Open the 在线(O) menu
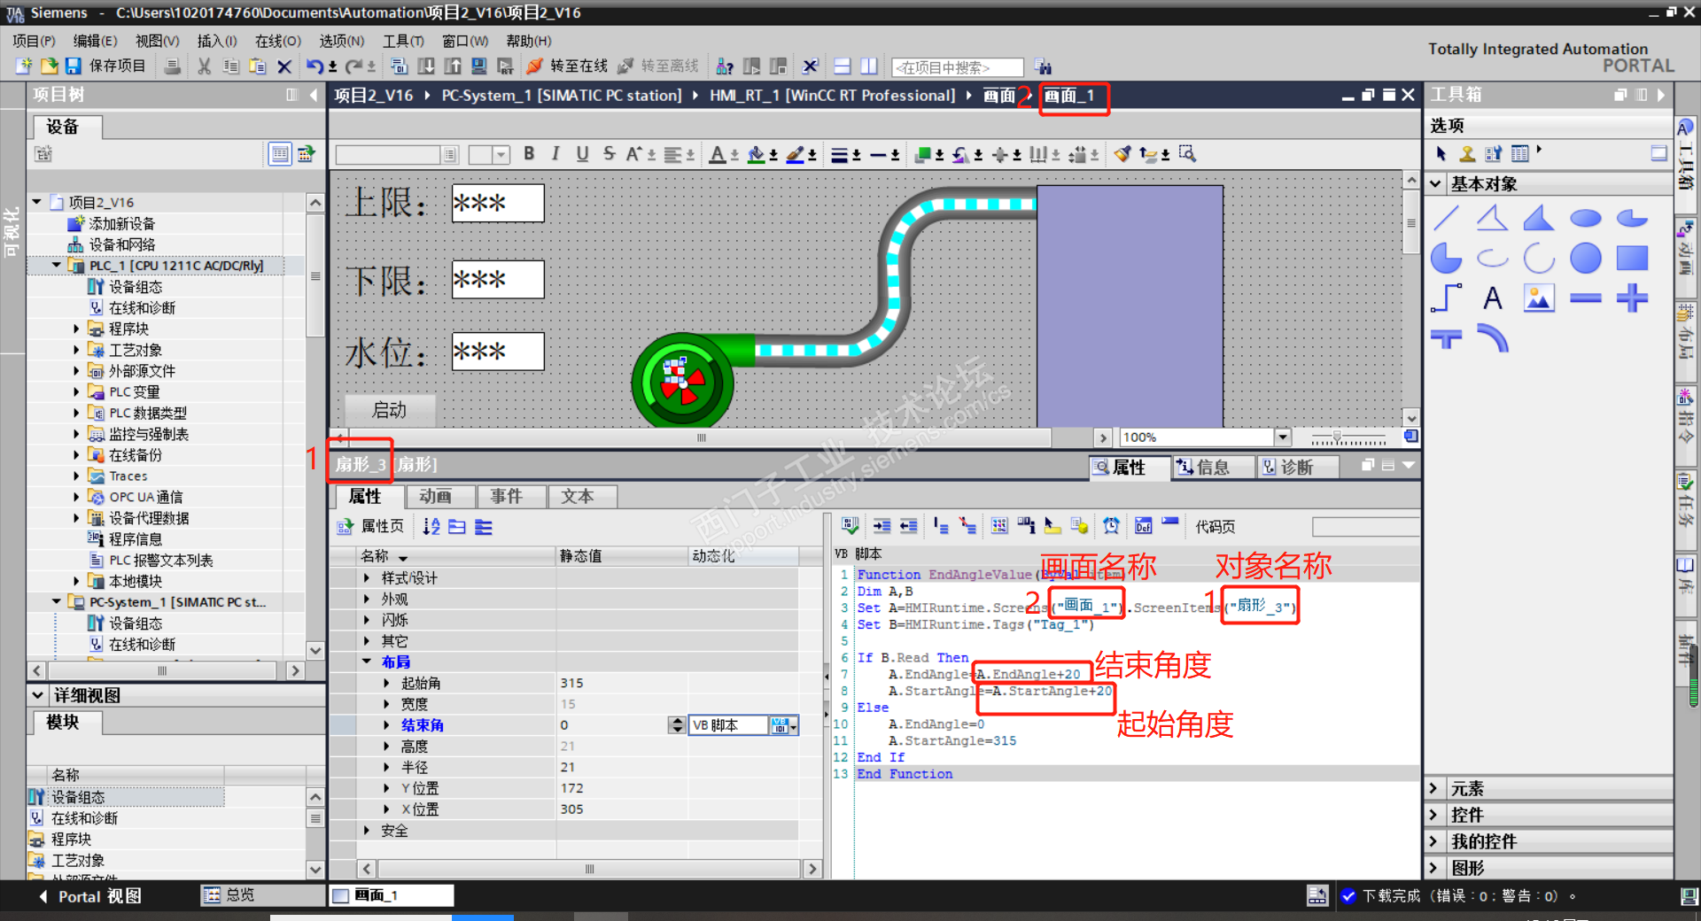 pos(278,41)
